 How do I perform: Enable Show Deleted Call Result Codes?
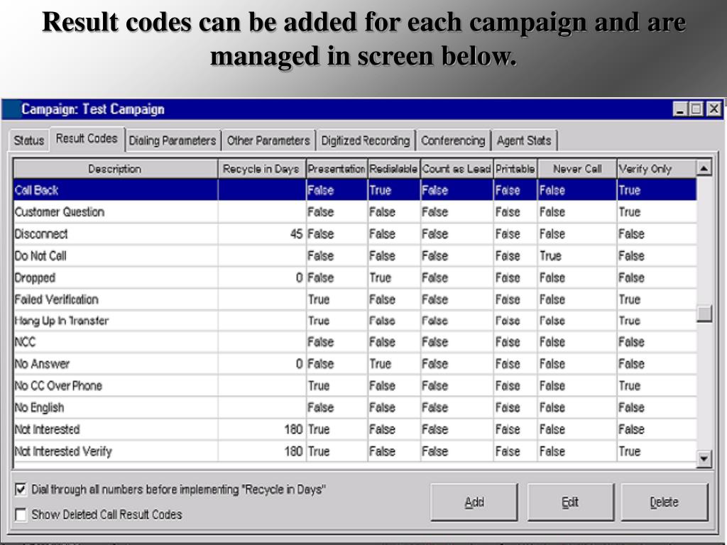21,514
